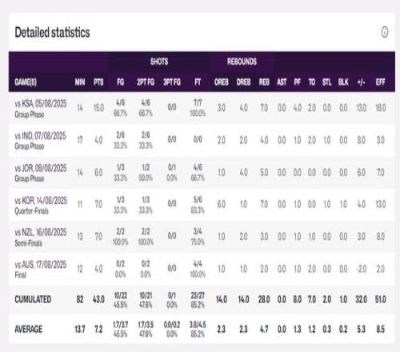
Task: Click the BLK column header
Action: coord(343,82)
